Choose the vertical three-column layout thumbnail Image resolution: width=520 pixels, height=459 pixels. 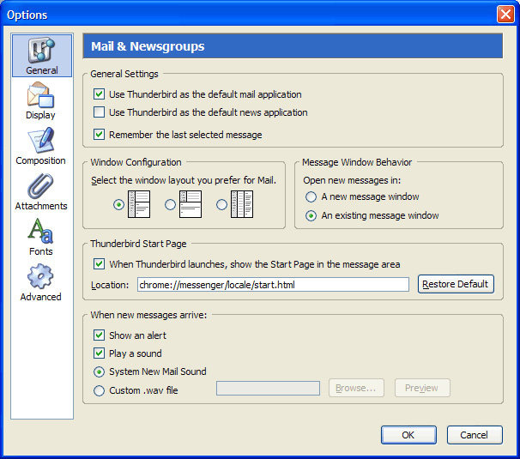point(242,204)
